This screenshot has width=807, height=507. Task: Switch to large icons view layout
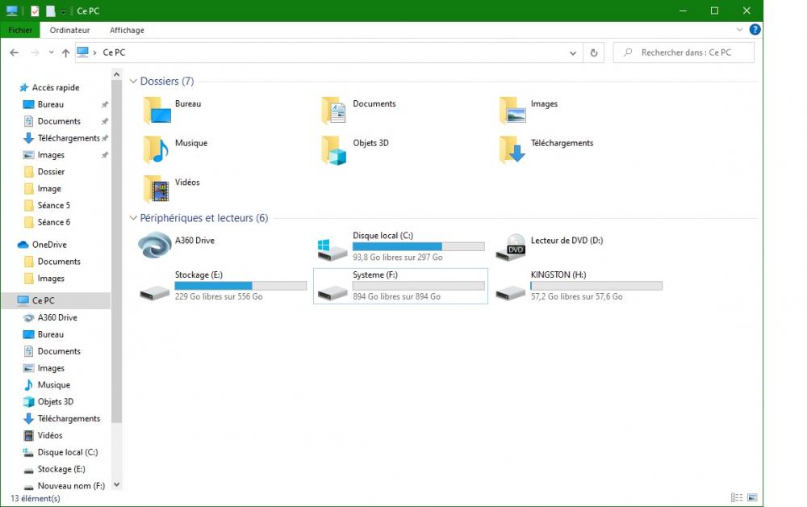click(752, 497)
